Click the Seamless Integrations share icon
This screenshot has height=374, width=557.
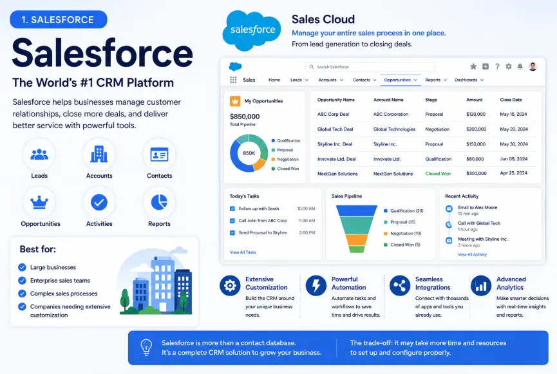click(x=400, y=285)
